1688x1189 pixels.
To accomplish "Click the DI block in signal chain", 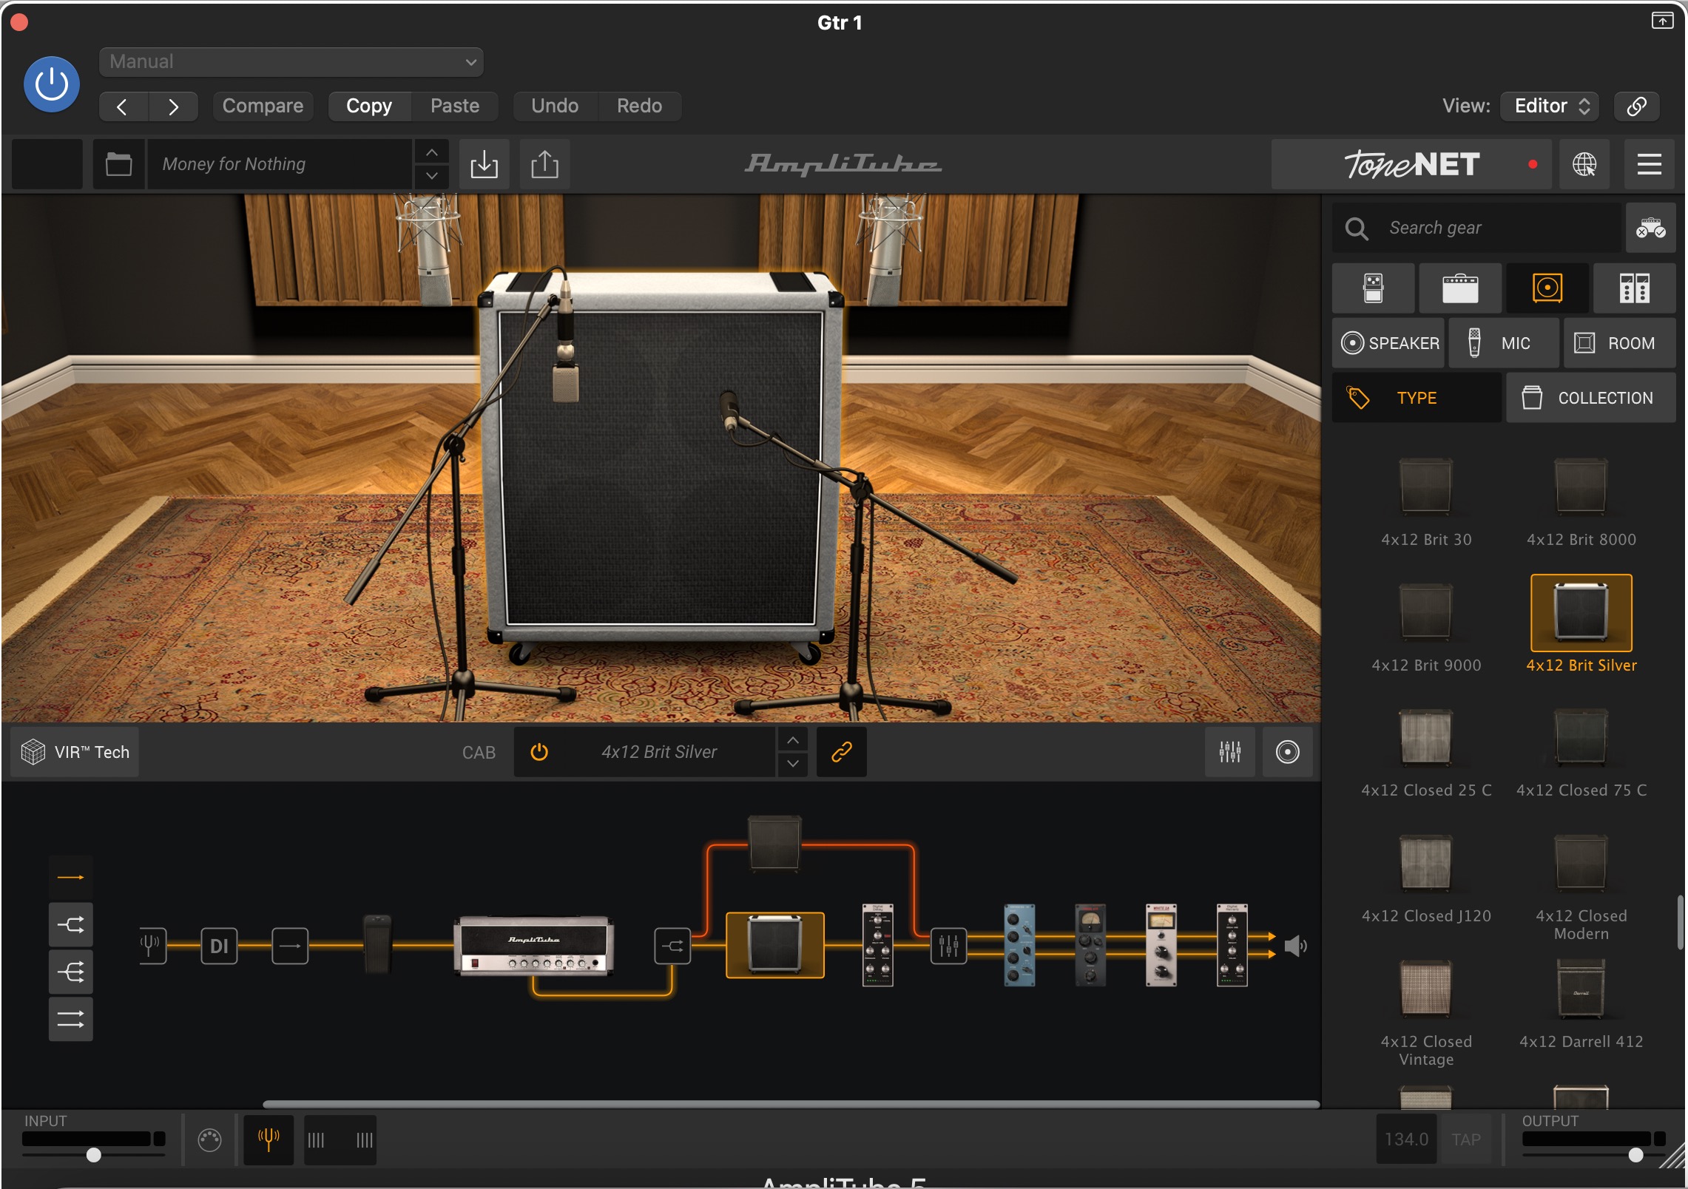I will 219,946.
